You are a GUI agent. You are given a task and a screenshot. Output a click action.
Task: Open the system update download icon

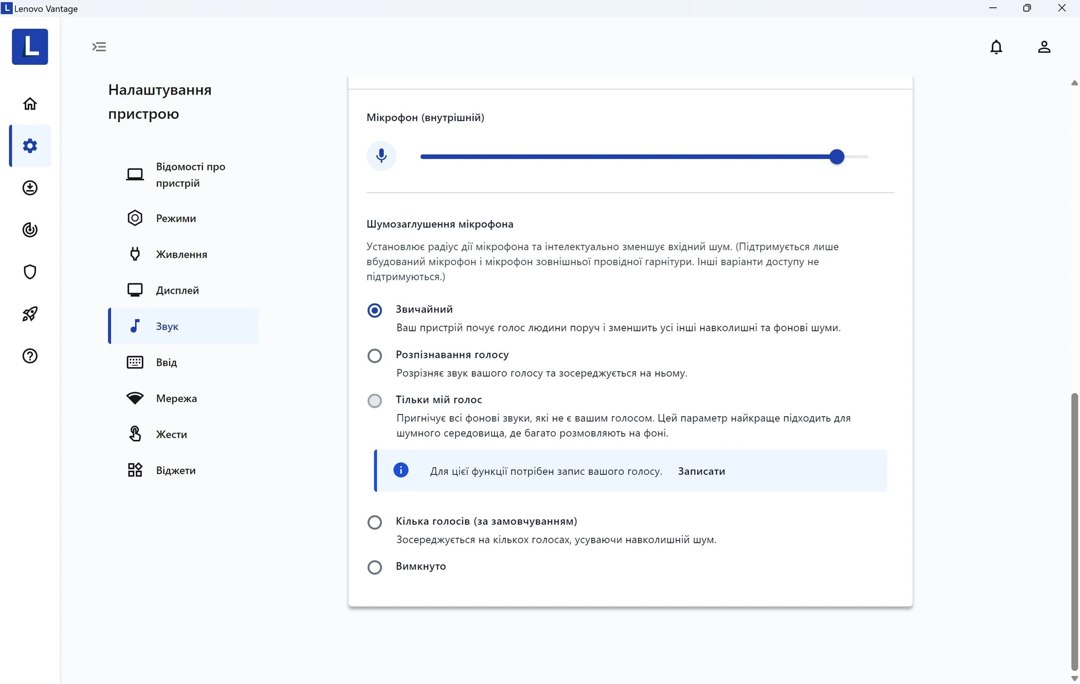(30, 188)
